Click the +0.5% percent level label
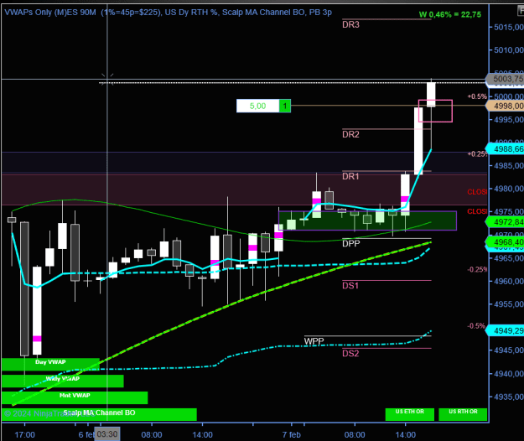 tap(477, 96)
